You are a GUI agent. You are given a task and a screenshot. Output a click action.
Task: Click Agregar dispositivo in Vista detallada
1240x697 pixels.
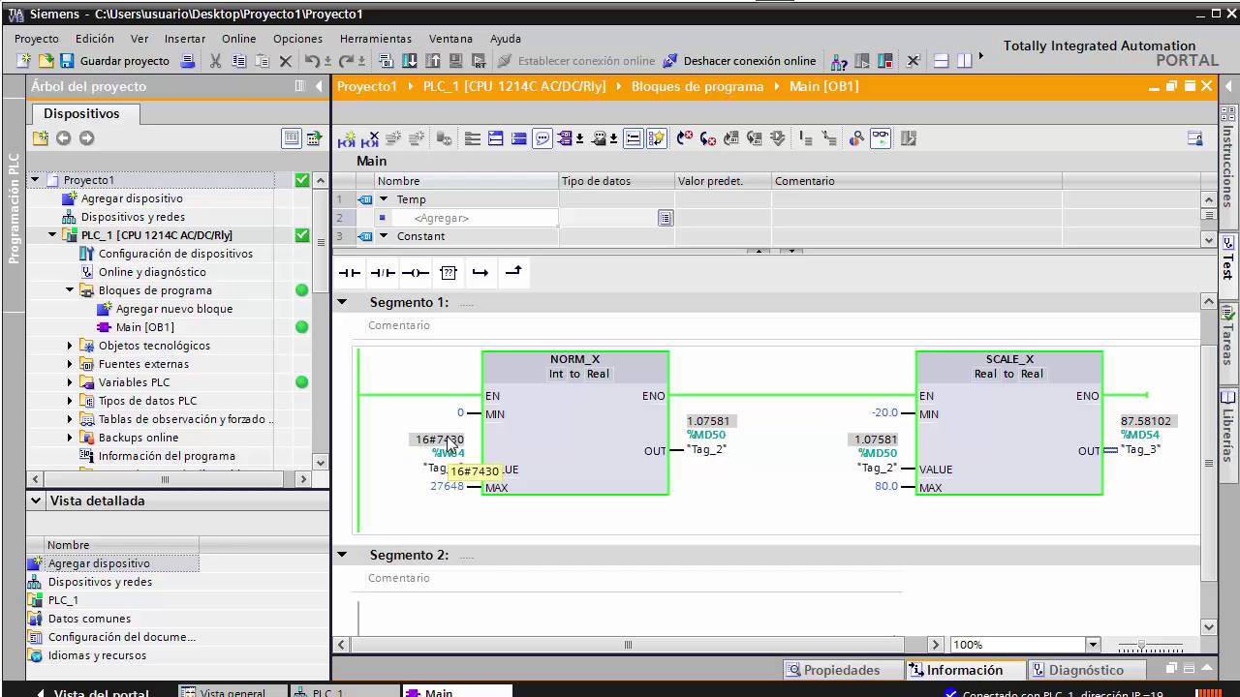click(x=99, y=563)
